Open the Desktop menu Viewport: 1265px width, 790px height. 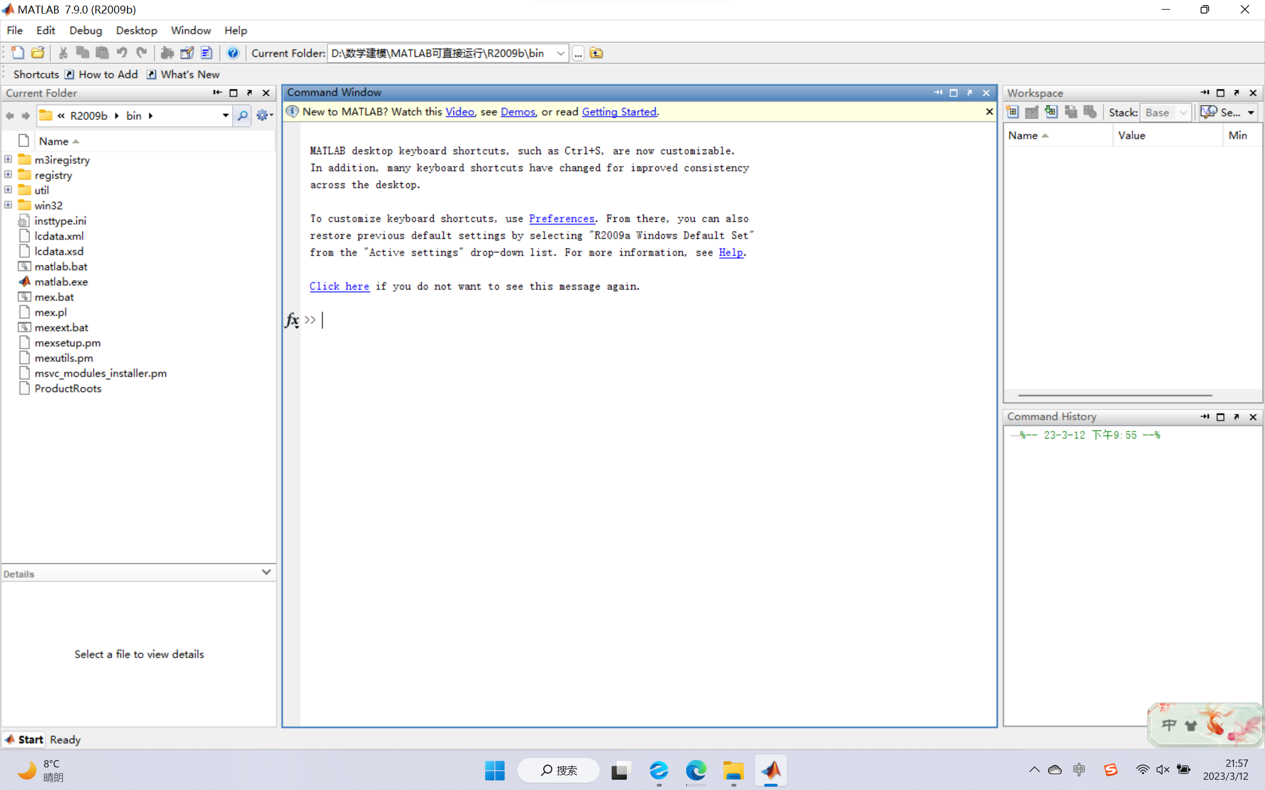(136, 30)
